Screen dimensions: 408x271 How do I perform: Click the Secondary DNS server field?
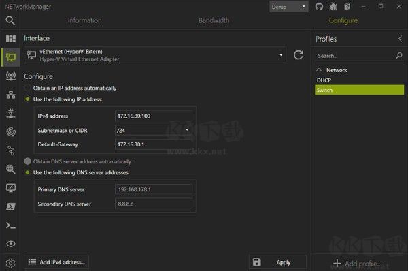(154, 204)
